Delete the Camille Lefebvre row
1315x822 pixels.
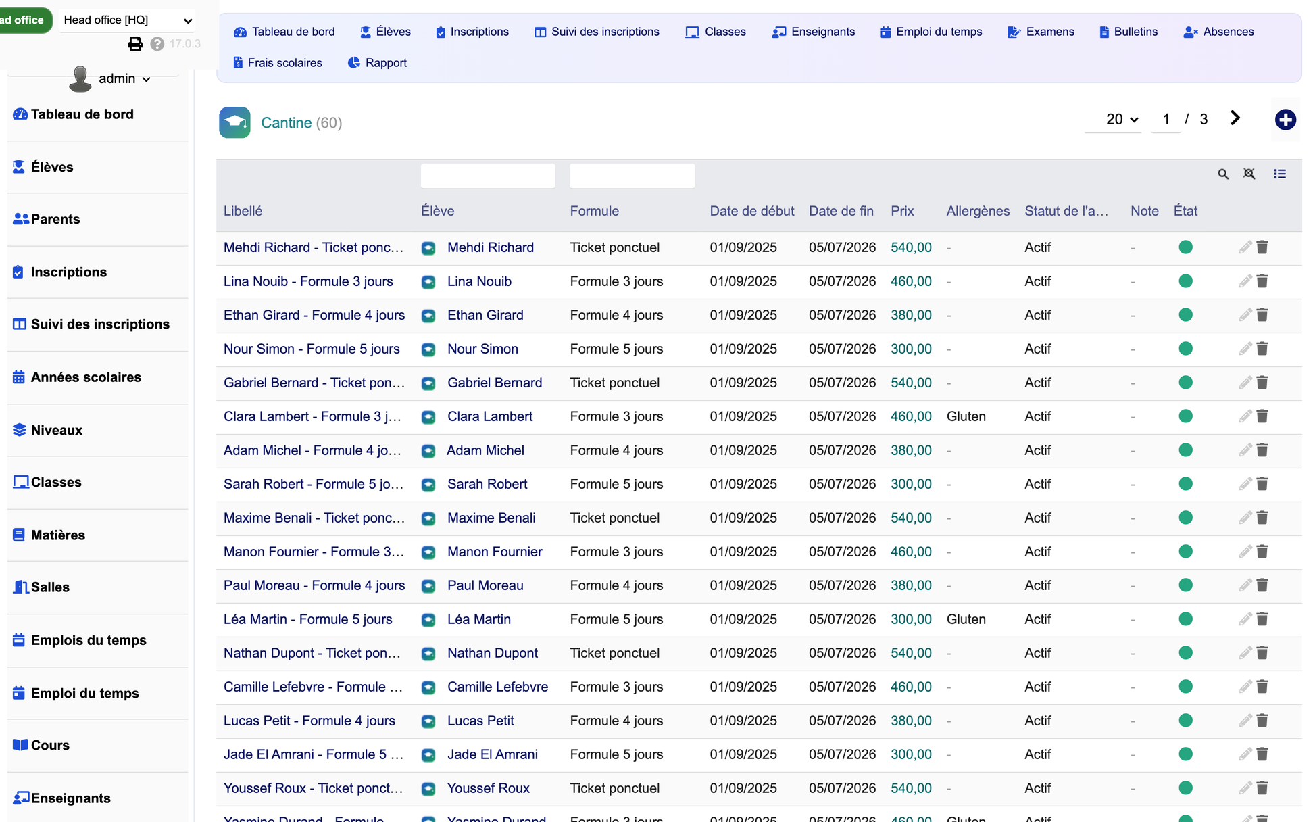click(1262, 687)
